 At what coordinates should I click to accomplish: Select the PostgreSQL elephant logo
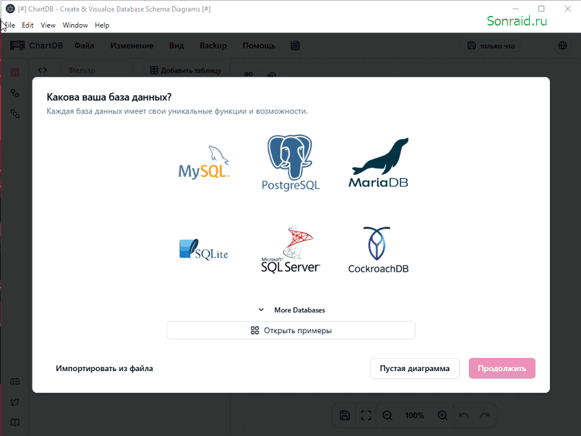pos(290,163)
